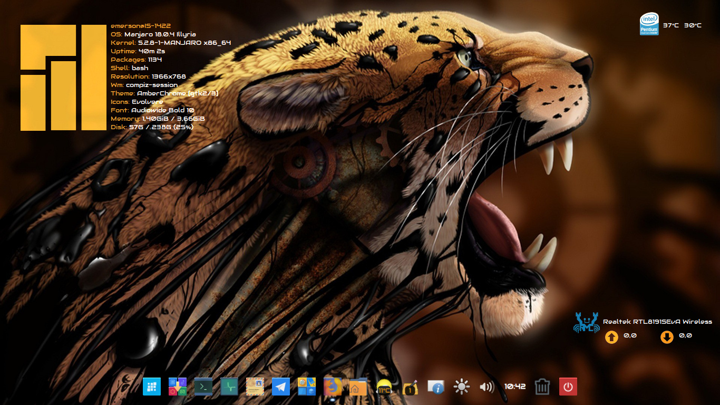Click the OS Manjaro 18.0.4 Illyria line
This screenshot has width=720, height=405.
[x=153, y=34]
